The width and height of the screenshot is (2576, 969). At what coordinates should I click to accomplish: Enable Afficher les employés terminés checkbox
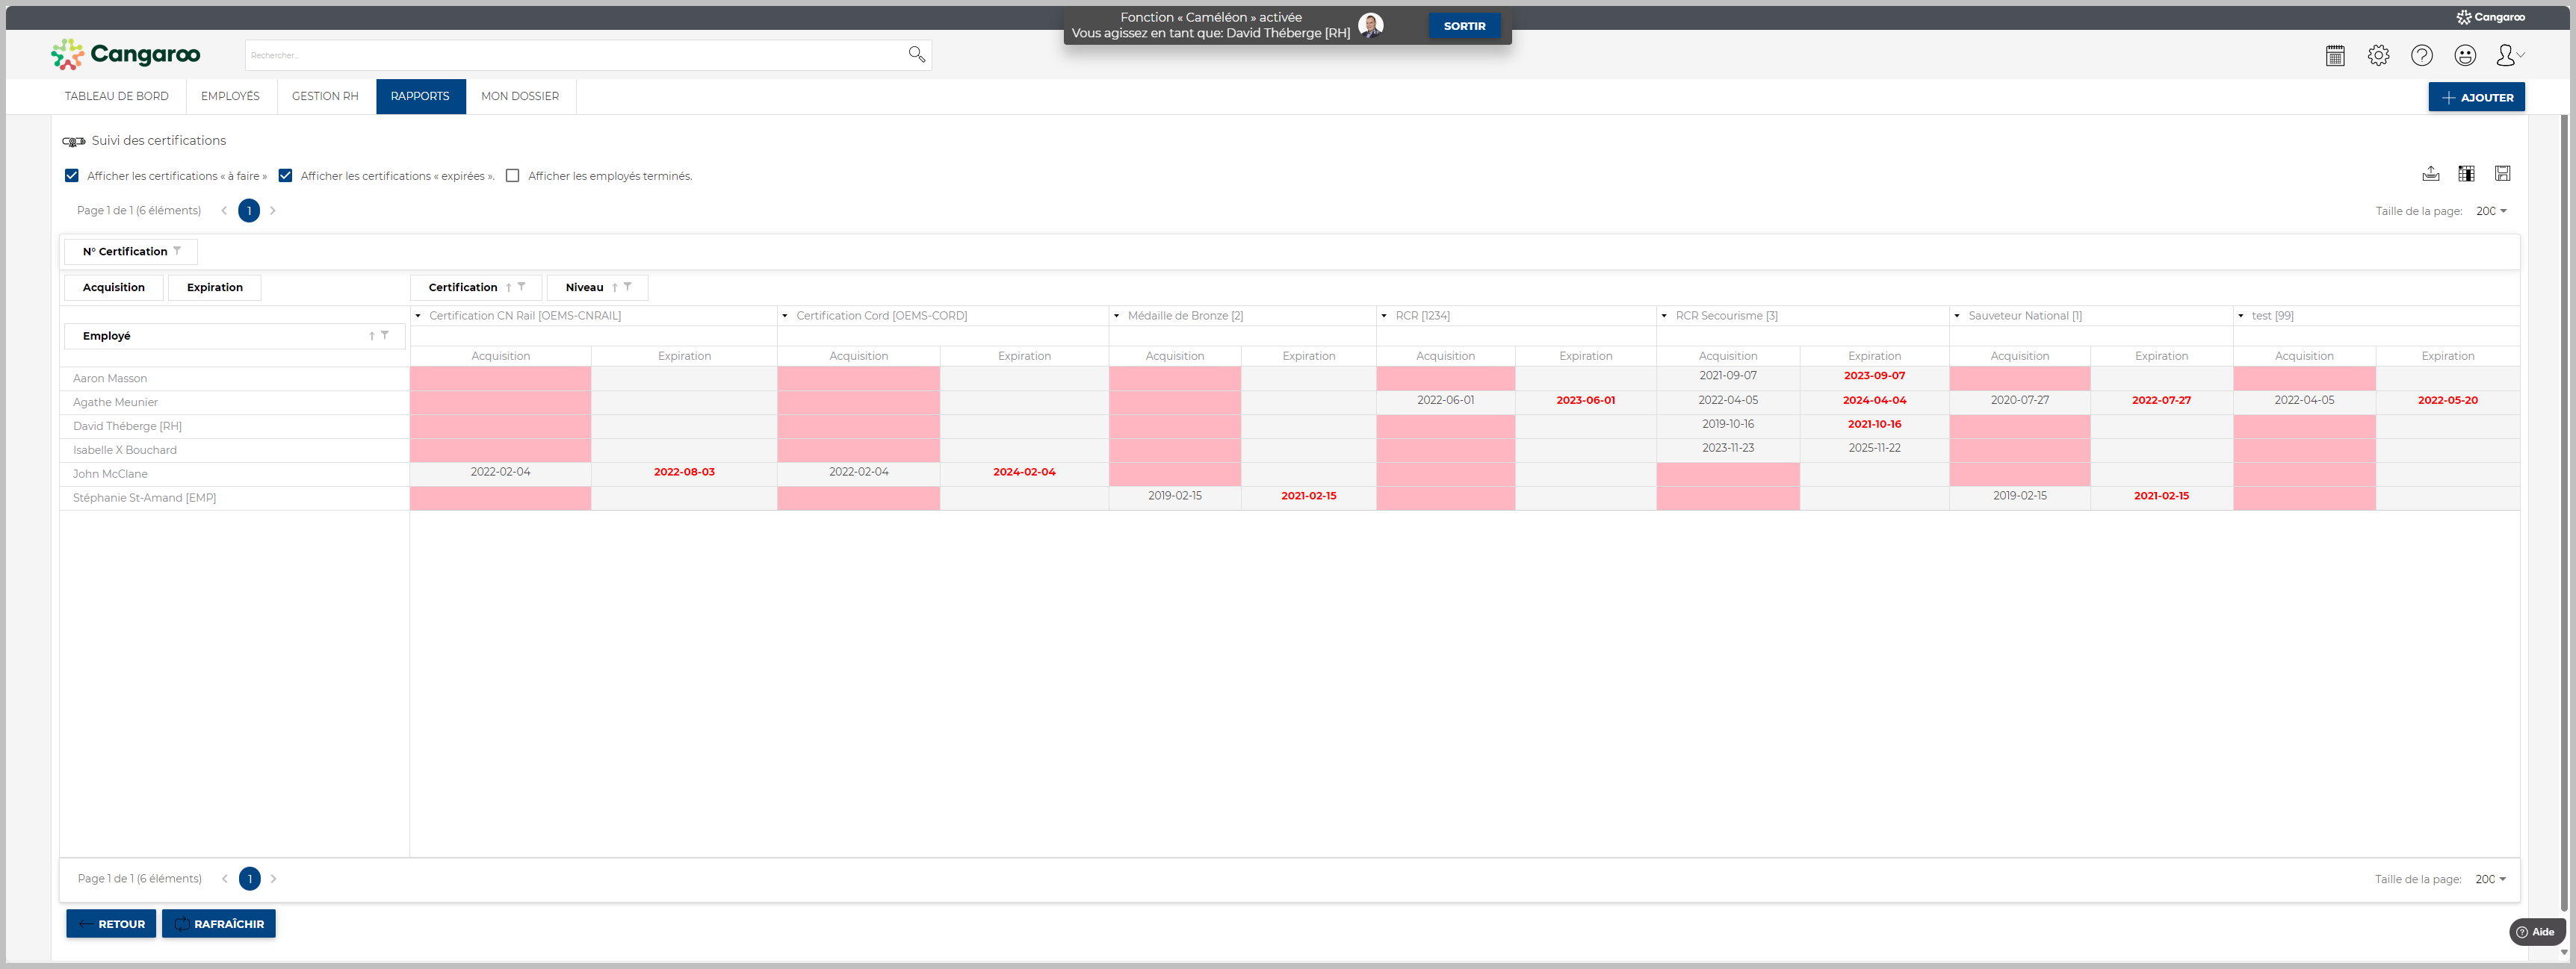click(512, 176)
